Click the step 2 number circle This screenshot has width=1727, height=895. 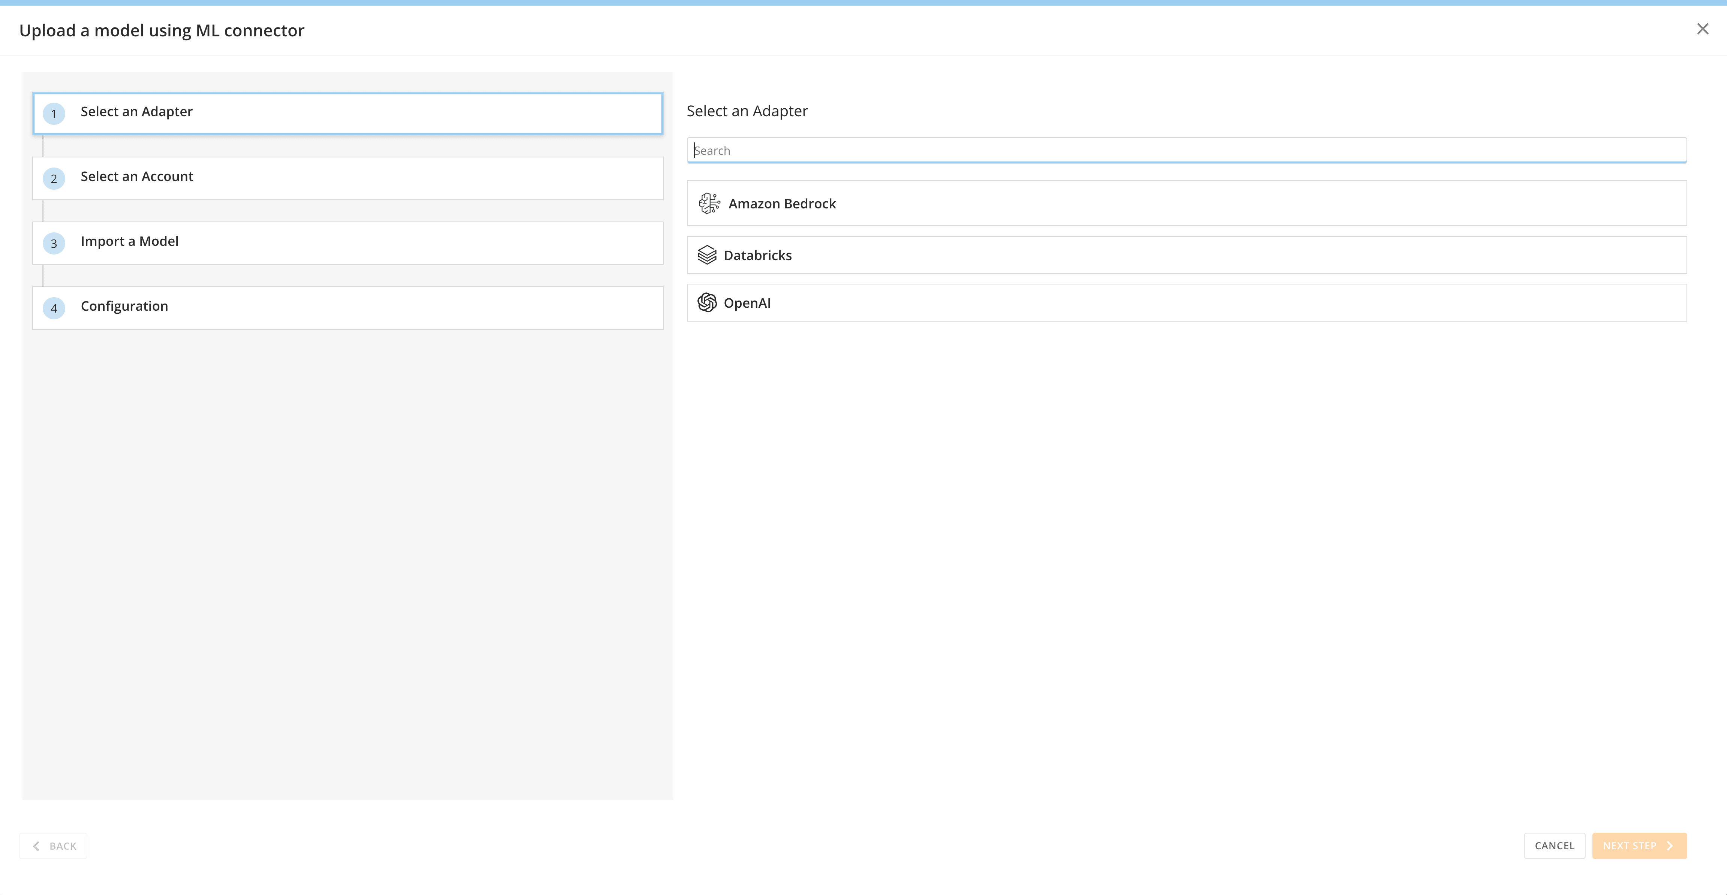tap(54, 179)
